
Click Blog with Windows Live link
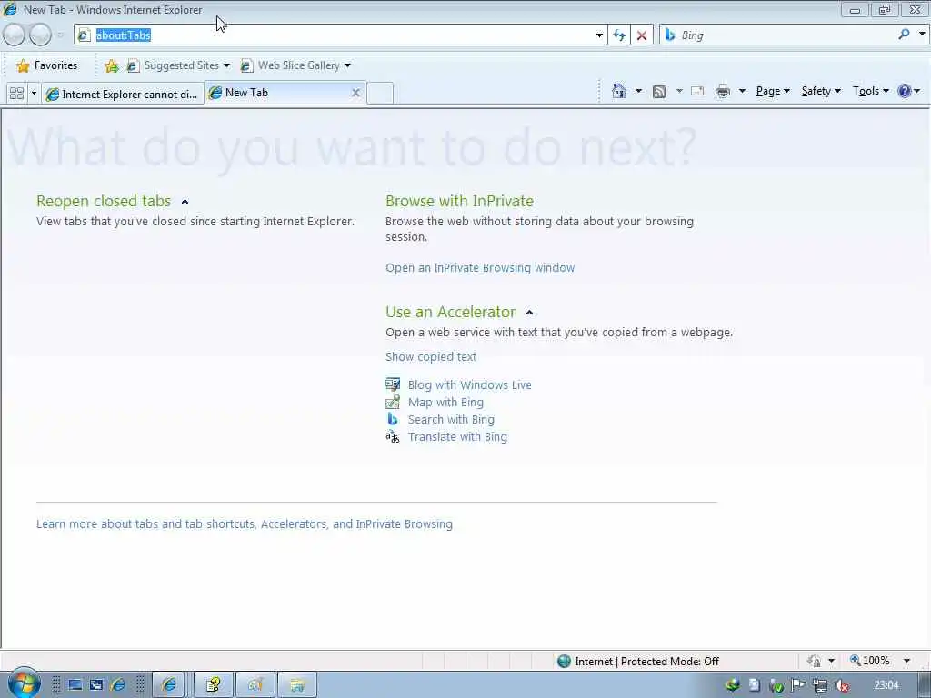click(469, 384)
